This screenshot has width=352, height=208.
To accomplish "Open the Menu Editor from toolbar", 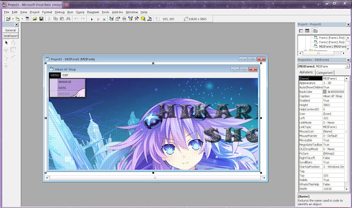I will click(28, 19).
